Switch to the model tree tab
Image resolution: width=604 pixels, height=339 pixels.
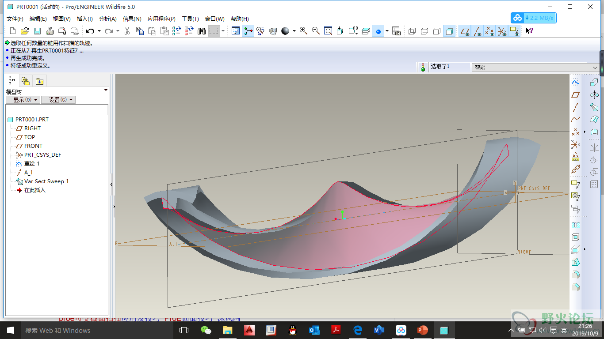tap(11, 81)
